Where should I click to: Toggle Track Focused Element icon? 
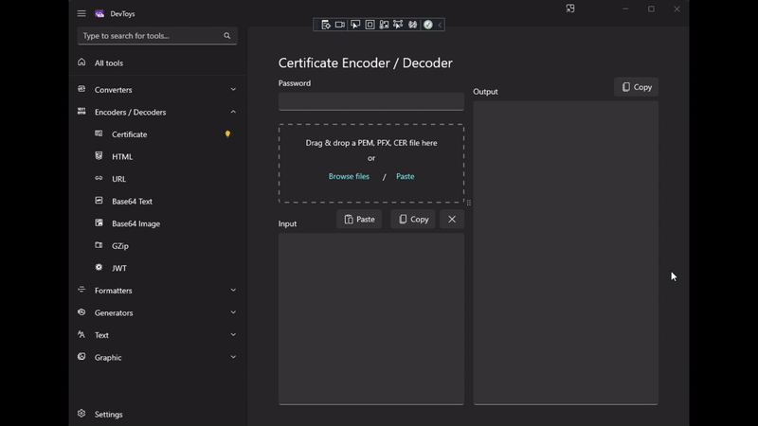pyautogui.click(x=385, y=25)
